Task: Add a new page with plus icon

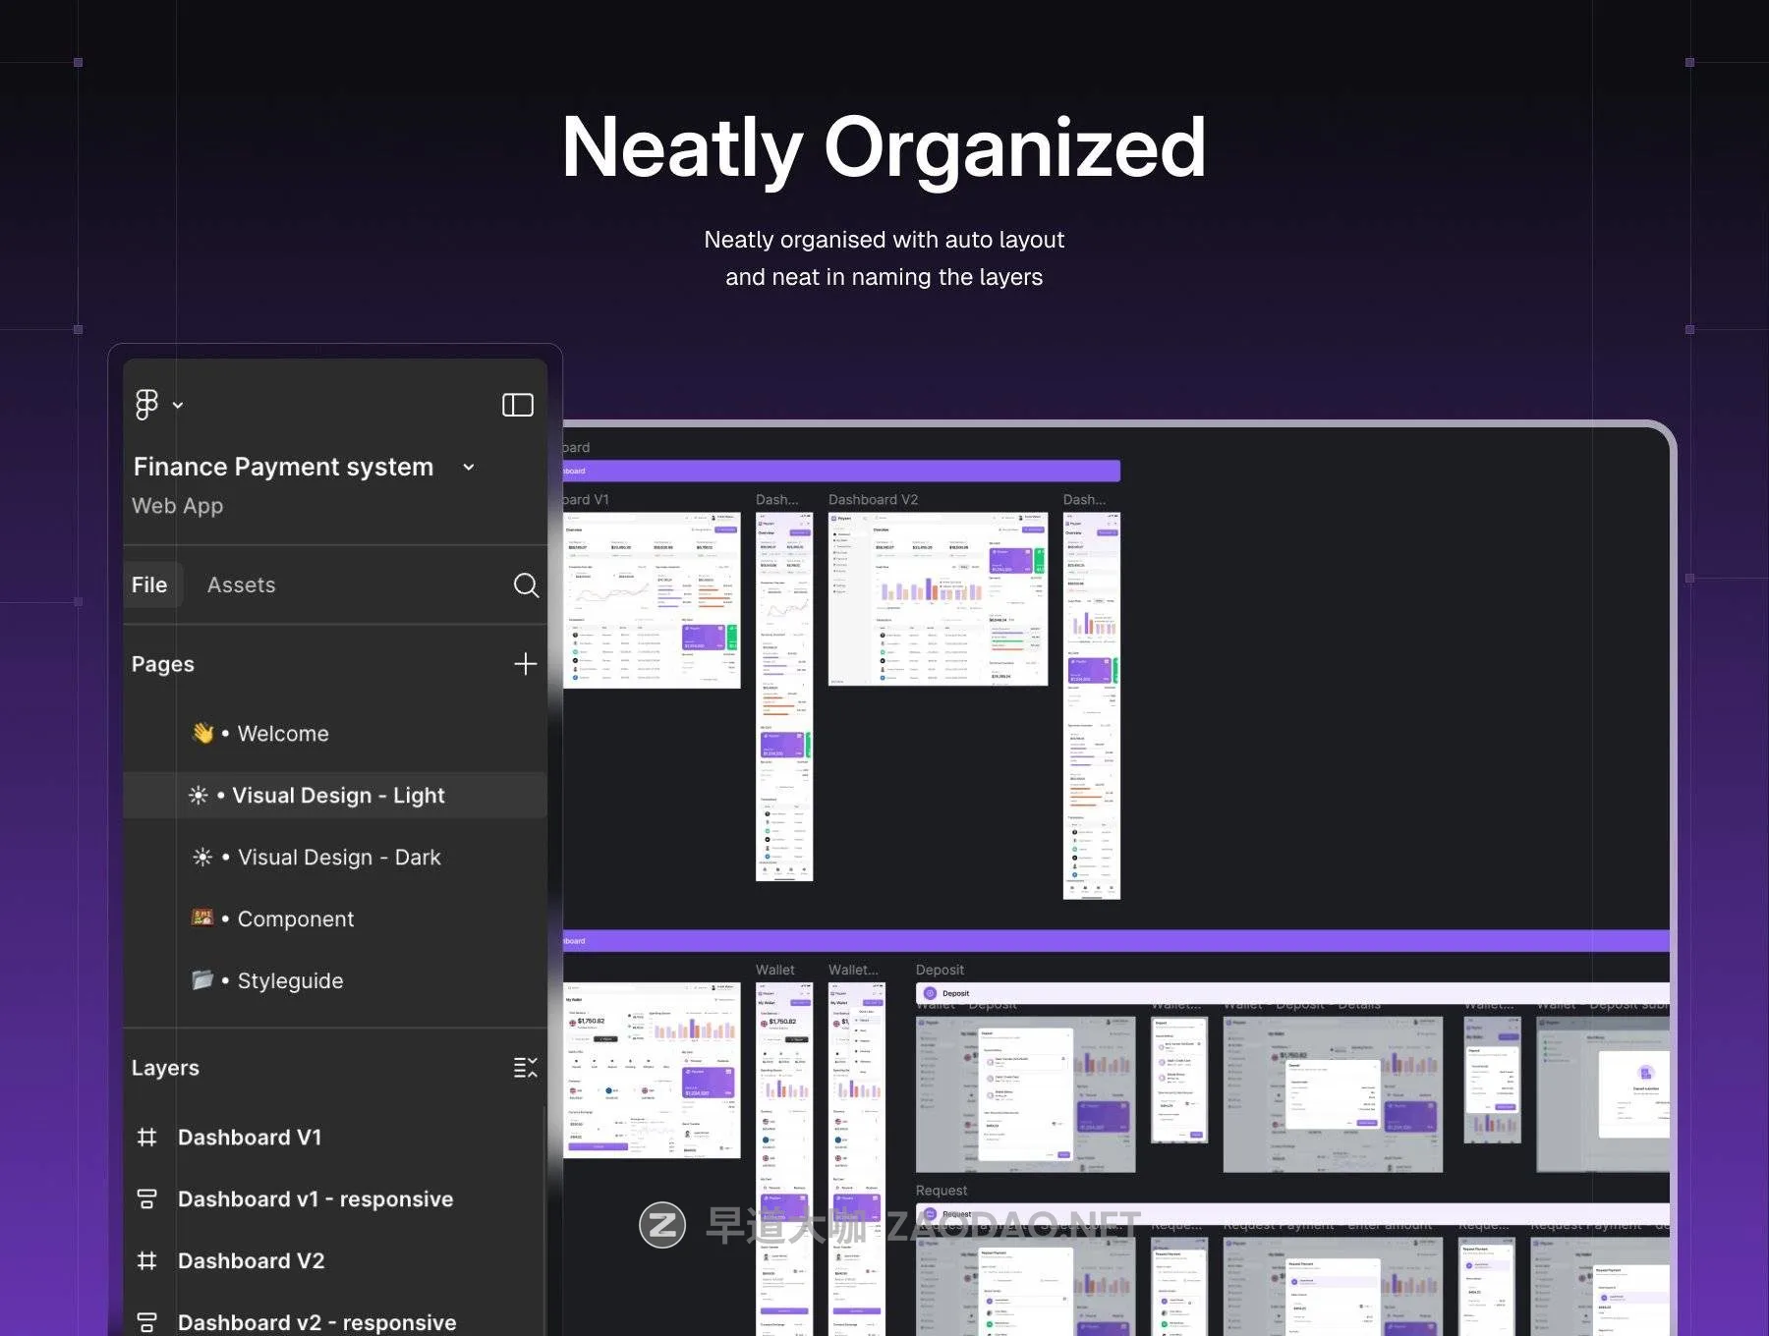Action: tap(526, 664)
